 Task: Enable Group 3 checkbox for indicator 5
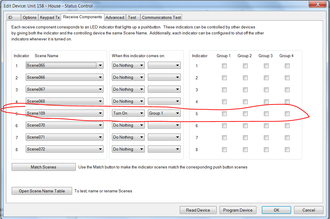(x=266, y=114)
